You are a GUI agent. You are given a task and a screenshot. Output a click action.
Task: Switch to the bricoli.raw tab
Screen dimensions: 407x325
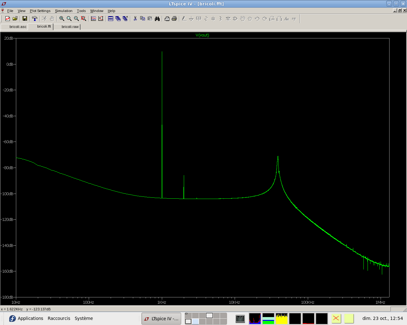(67, 27)
